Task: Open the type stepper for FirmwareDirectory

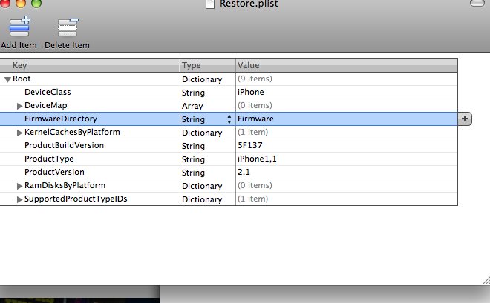Action: click(x=229, y=119)
